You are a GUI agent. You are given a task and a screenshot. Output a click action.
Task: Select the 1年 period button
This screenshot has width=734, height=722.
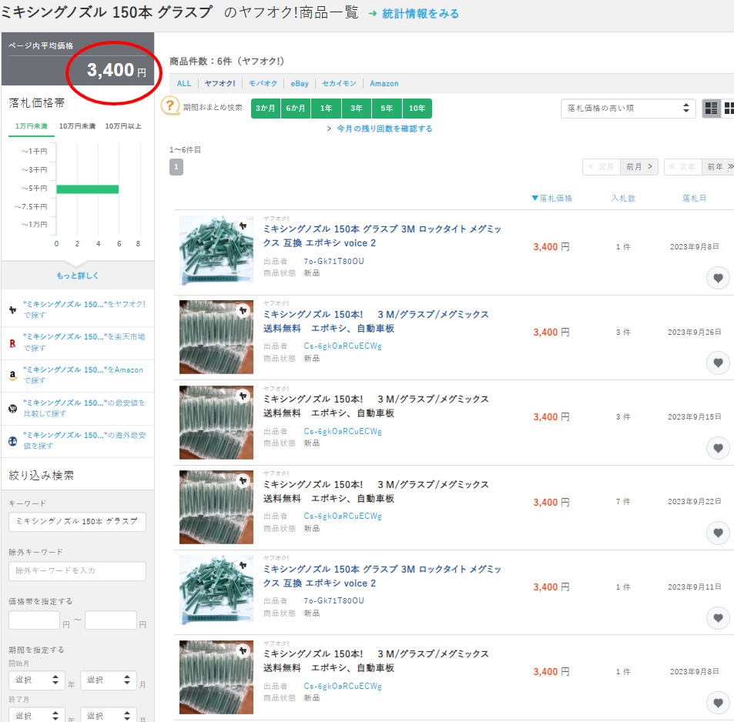[326, 109]
